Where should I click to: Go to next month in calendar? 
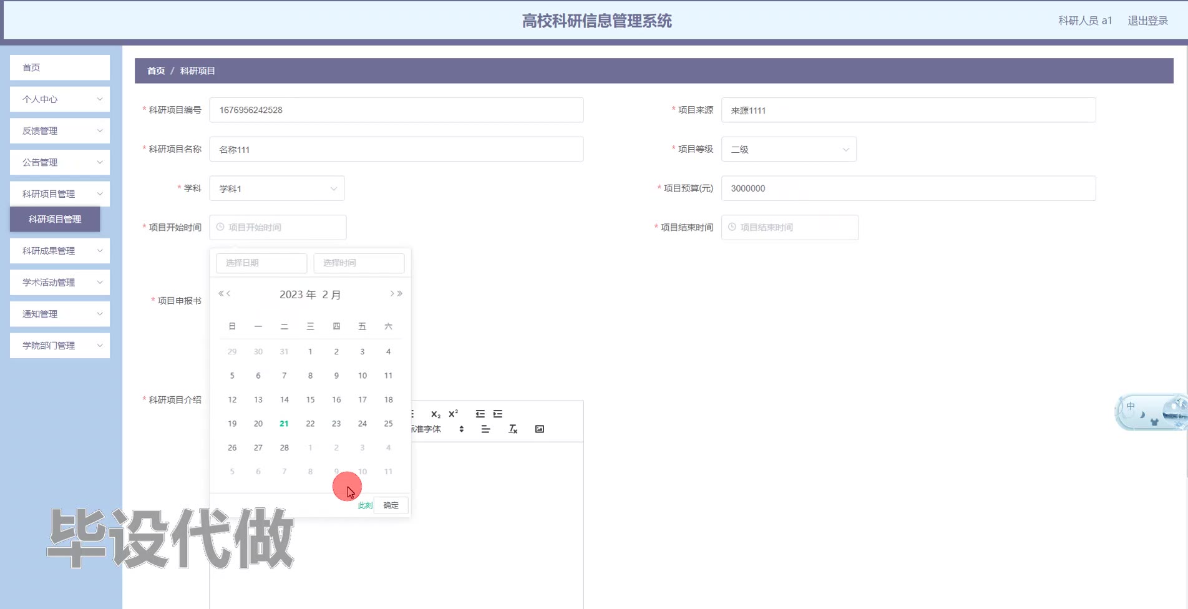coord(392,294)
